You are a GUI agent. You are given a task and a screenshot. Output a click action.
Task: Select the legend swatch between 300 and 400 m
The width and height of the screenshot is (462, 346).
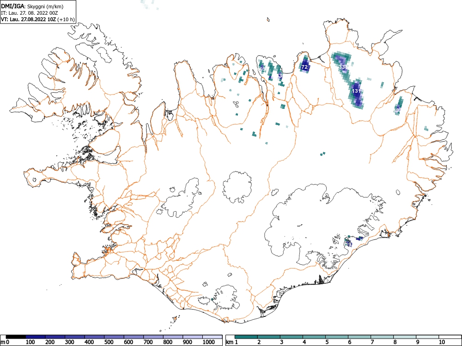tap(74, 337)
